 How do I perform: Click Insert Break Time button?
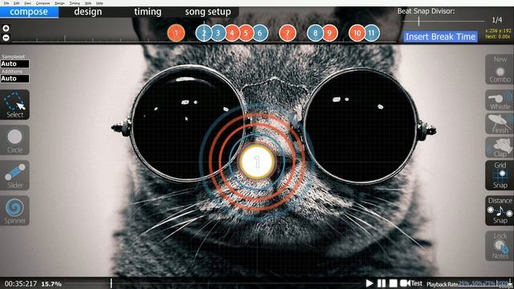coord(441,37)
